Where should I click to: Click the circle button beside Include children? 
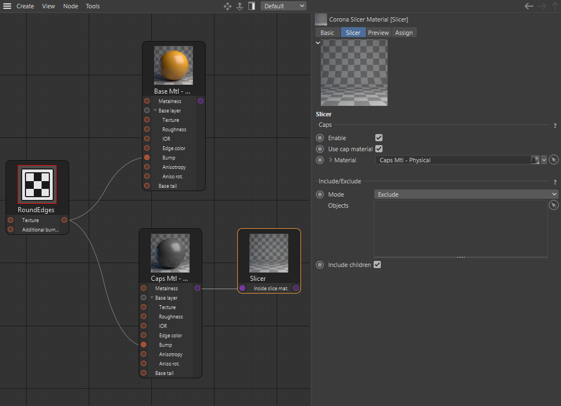tap(320, 265)
